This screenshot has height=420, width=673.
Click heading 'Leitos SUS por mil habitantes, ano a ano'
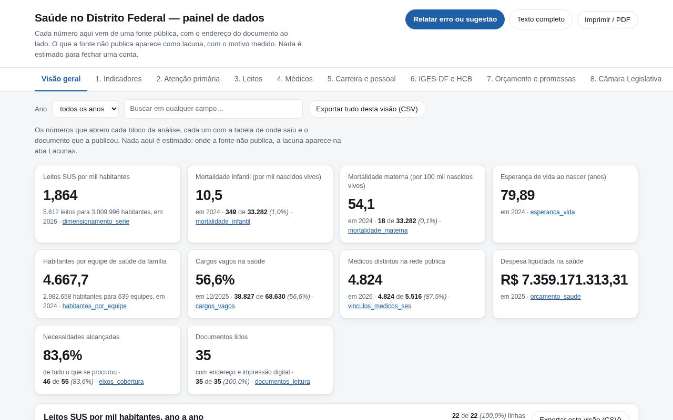pyautogui.click(x=124, y=417)
